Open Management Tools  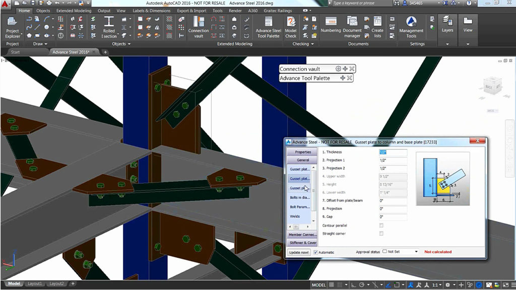pyautogui.click(x=411, y=28)
